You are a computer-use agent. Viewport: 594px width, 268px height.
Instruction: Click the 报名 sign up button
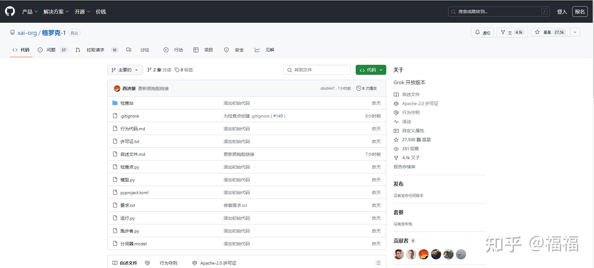580,12
